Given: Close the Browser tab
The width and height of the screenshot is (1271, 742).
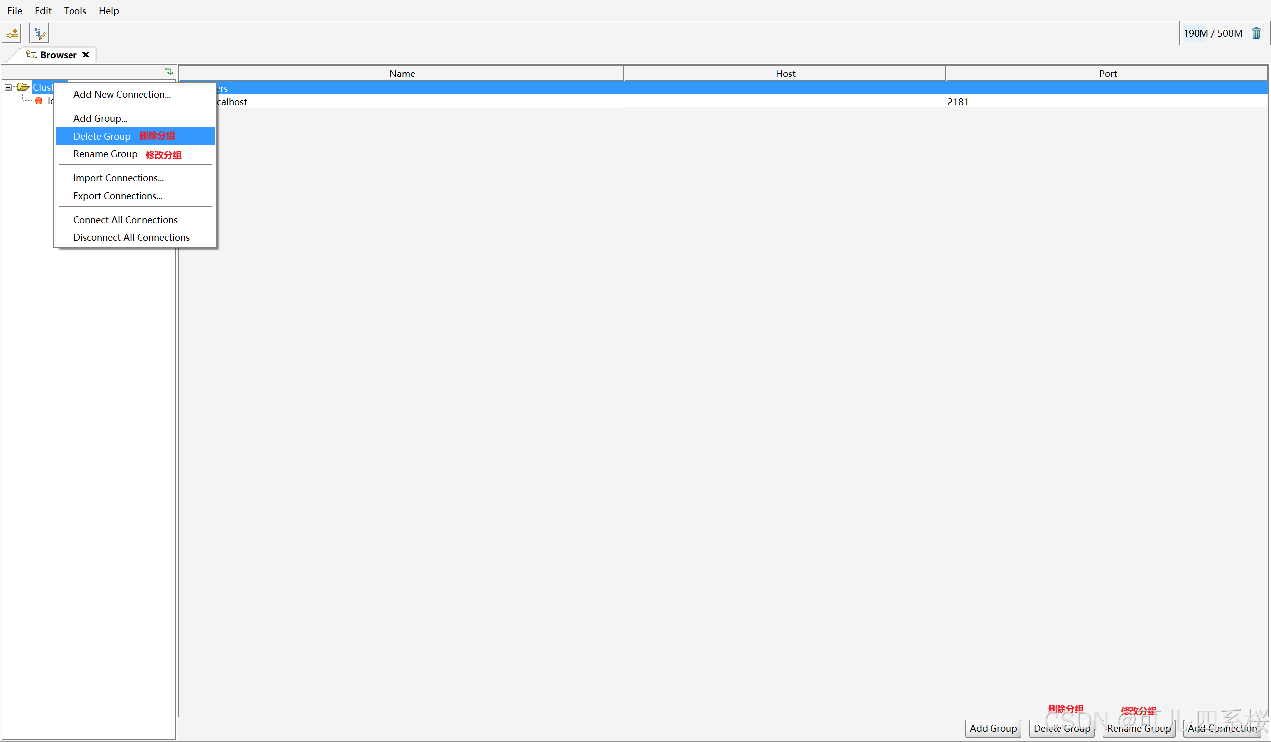Looking at the screenshot, I should [86, 55].
